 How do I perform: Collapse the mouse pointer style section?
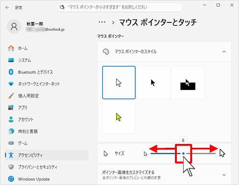[224, 52]
